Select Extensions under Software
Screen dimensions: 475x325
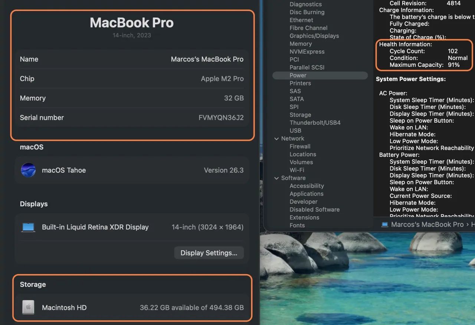coord(304,217)
